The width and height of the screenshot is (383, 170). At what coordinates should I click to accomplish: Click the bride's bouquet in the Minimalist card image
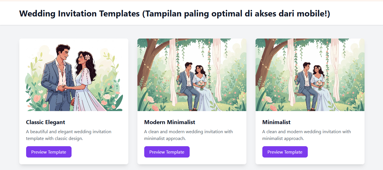[x=319, y=84]
